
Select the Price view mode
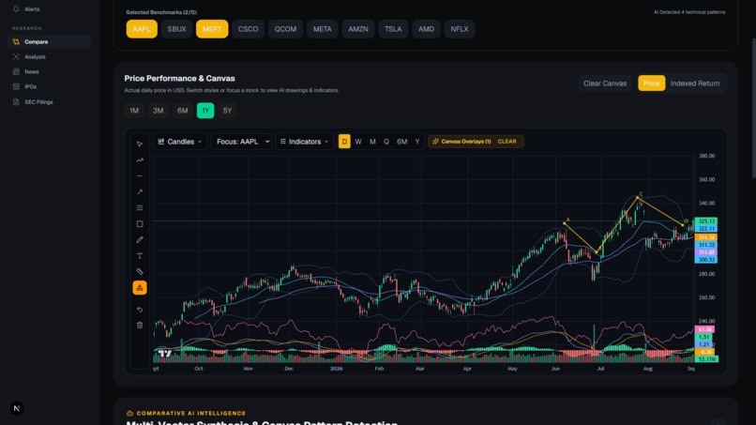651,83
